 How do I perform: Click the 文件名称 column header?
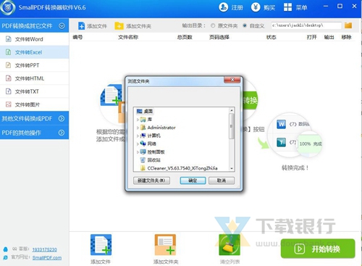coord(128,37)
